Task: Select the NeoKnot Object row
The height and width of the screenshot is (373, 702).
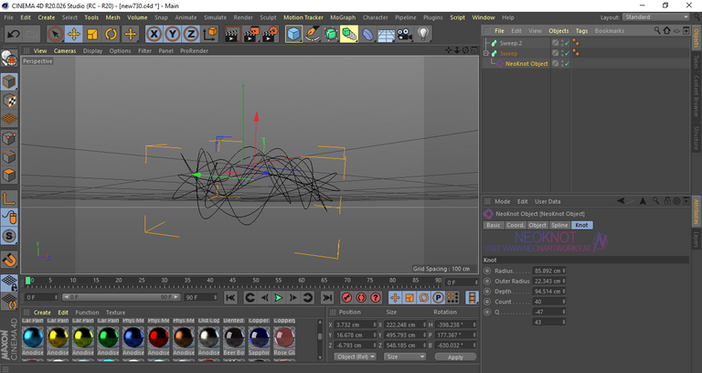Action: [x=526, y=64]
